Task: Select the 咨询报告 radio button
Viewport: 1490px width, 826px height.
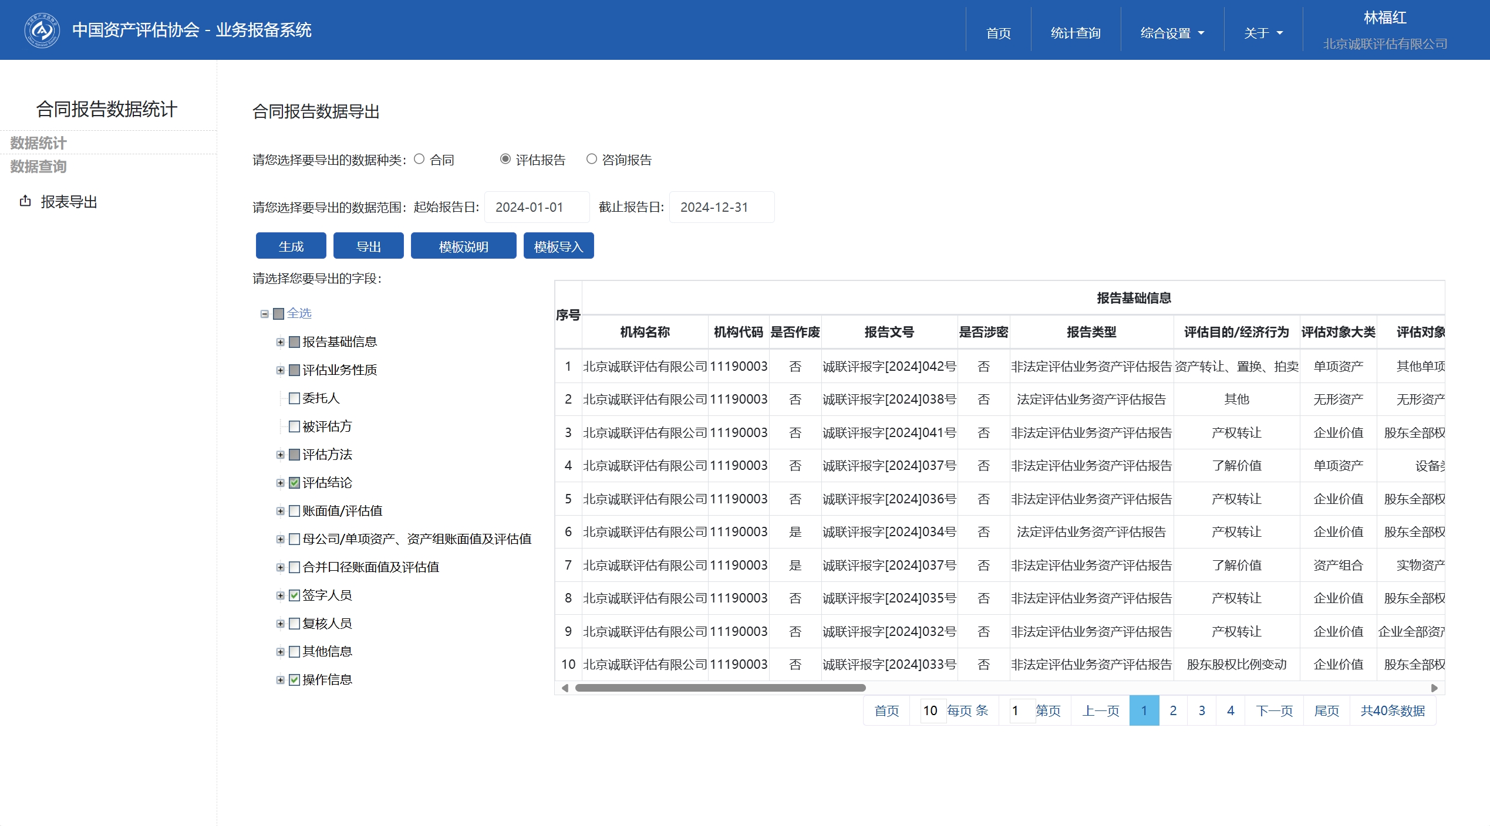Action: click(x=592, y=159)
